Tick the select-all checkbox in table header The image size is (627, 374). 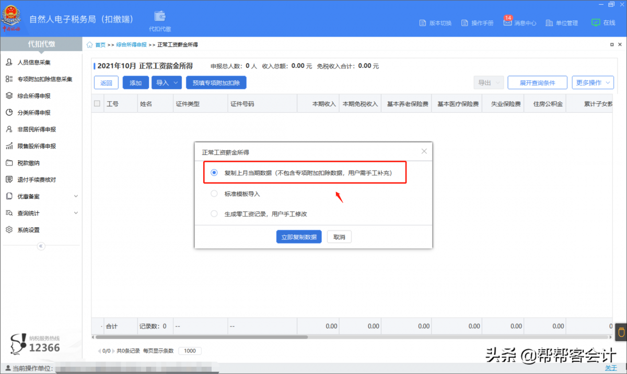point(97,104)
